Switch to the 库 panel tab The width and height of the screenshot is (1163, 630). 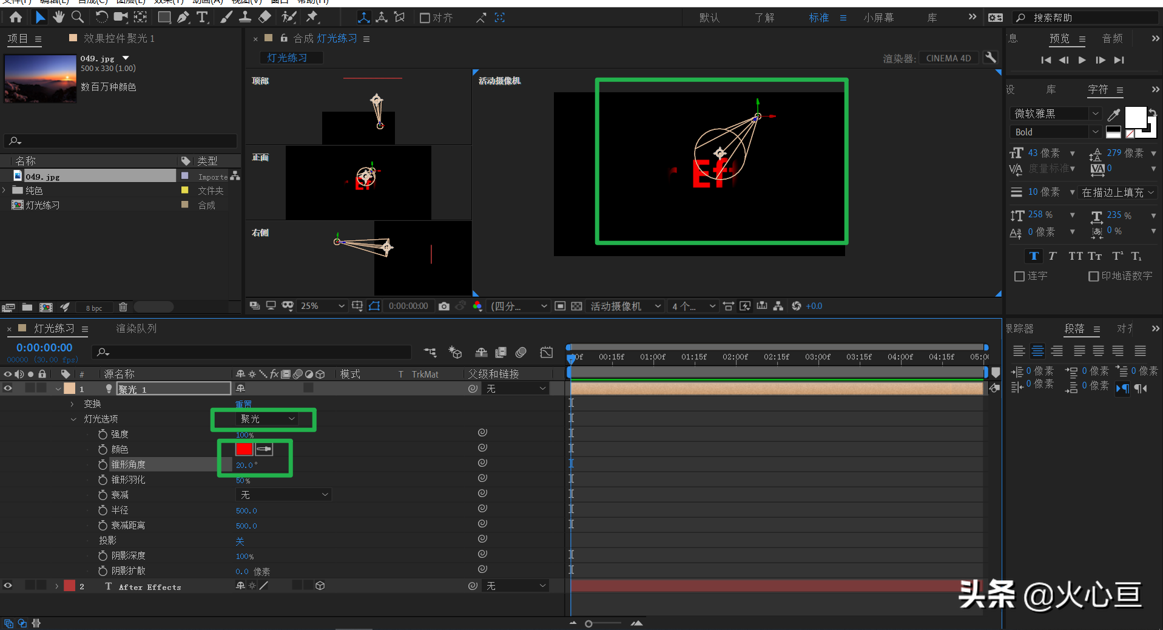tap(1051, 89)
